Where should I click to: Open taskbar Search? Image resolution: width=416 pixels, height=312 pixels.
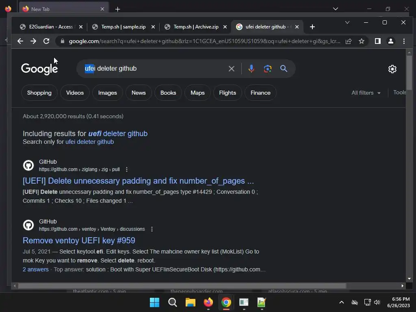tap(172, 302)
